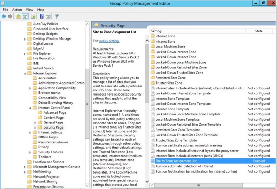Open the Help toolbar icon
Screen dimensions: 277x189
[42, 16]
